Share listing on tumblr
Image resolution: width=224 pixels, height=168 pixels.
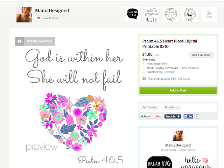click(x=173, y=116)
